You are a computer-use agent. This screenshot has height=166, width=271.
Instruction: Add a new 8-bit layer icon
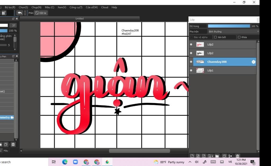point(198,156)
